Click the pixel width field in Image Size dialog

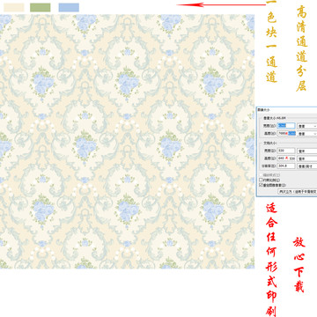point(286,126)
